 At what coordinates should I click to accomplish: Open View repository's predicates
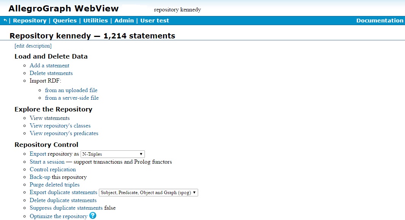[64, 133]
